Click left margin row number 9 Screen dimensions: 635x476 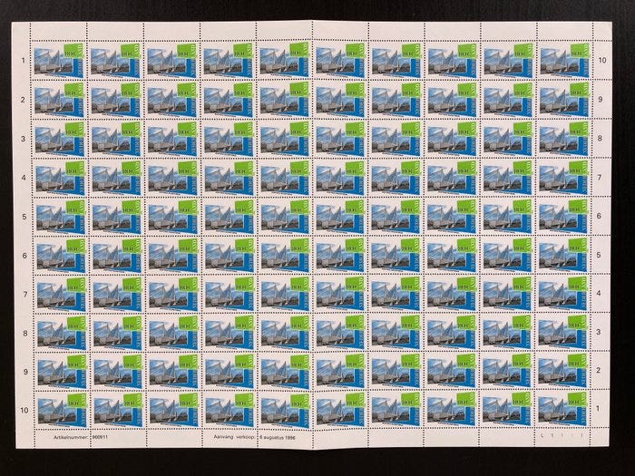(25, 372)
